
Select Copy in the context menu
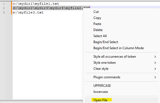(x=97, y=18)
